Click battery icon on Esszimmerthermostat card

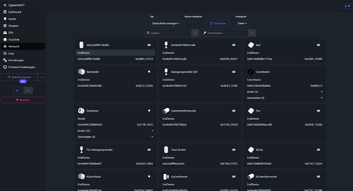(x=234, y=110)
